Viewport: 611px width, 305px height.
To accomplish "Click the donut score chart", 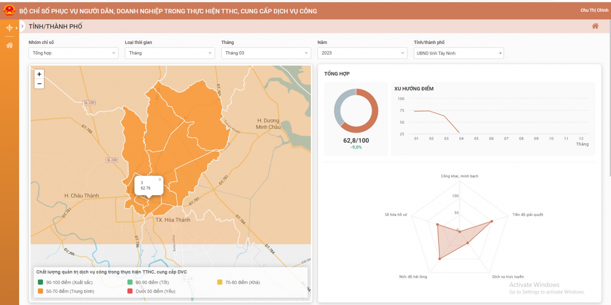I will 356,111.
